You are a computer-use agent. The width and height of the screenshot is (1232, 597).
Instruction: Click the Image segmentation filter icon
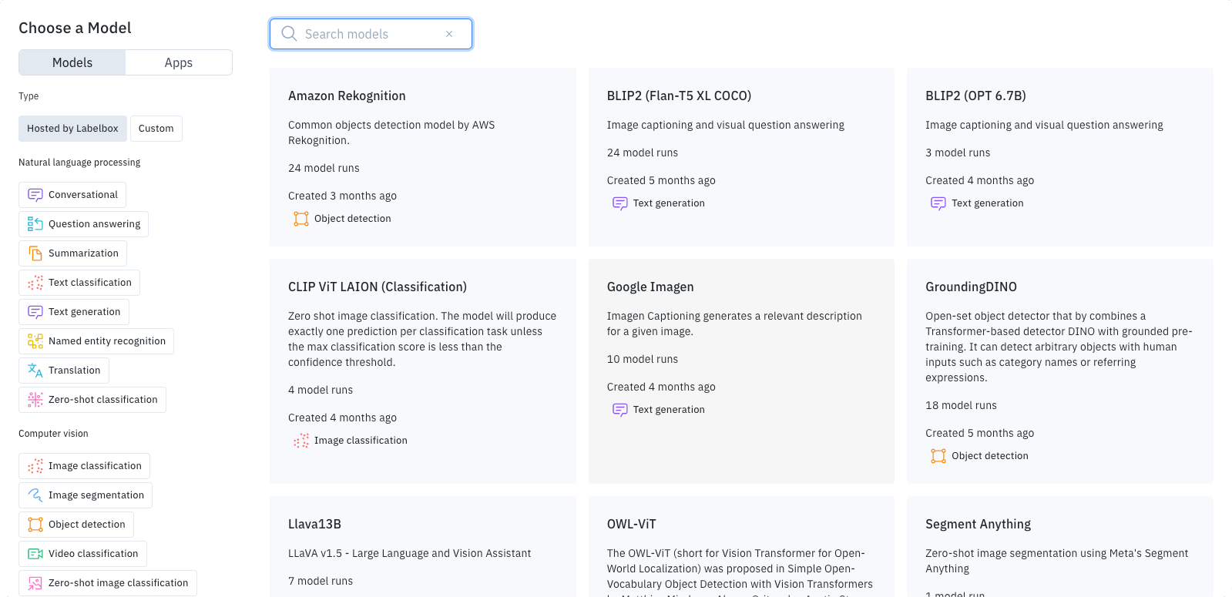[35, 495]
